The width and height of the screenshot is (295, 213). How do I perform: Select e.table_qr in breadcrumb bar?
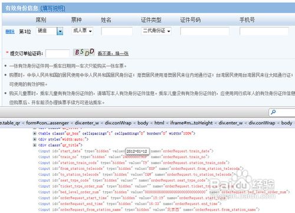10,123
